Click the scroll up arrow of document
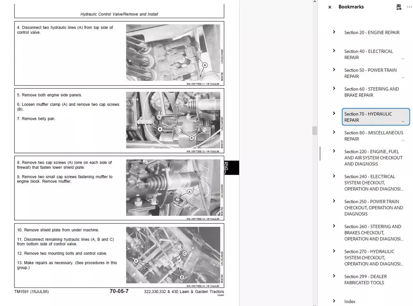The image size is (413, 306). click(x=315, y=2)
